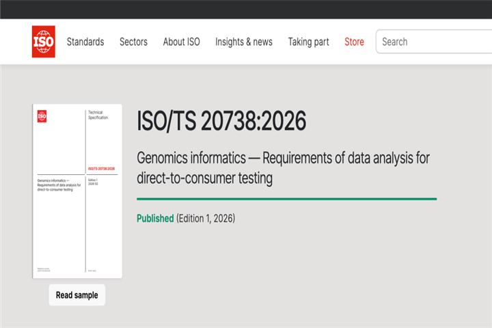The width and height of the screenshot is (492, 328).
Task: Click the dark top bar of the page
Action: coord(246,9)
